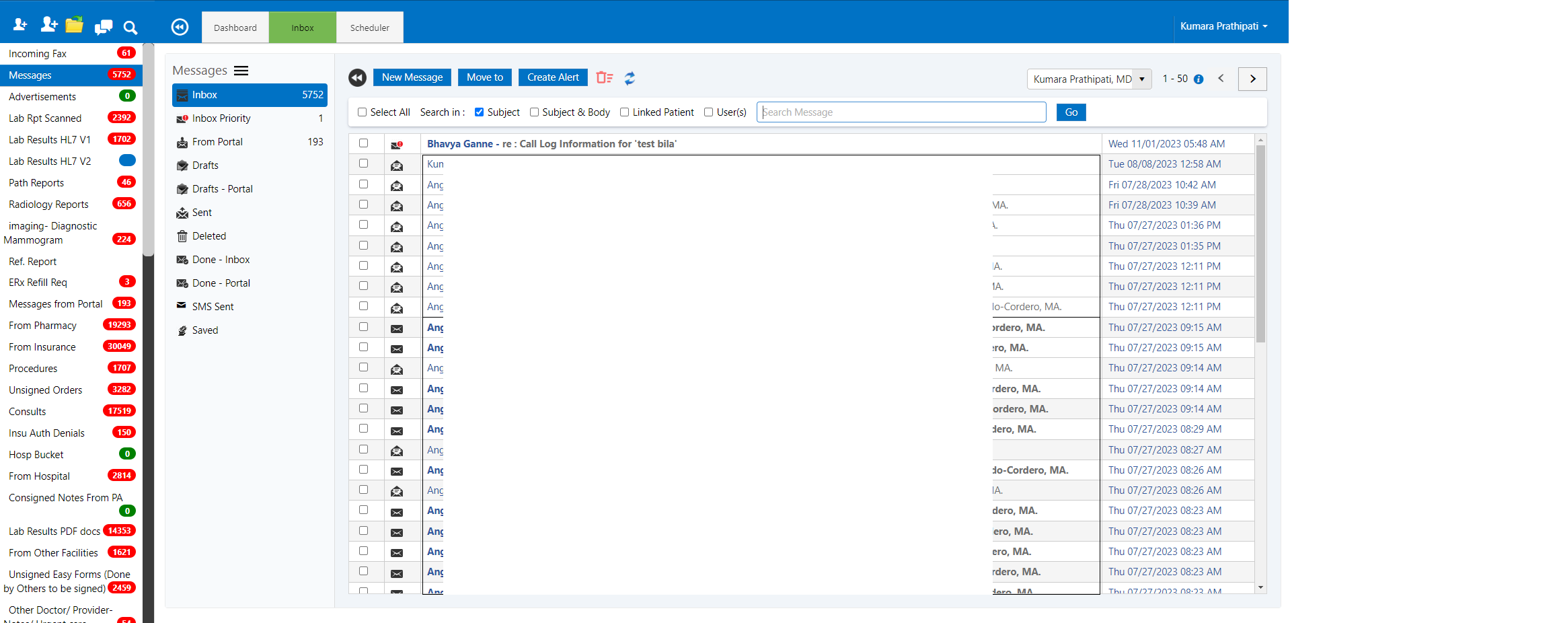Click the circular rewind icon near Dashboard
The width and height of the screenshot is (1555, 623).
(180, 27)
